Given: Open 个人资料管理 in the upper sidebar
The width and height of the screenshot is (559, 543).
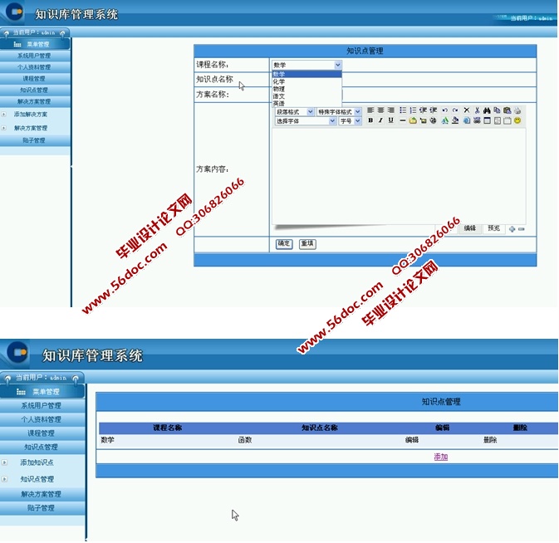Looking at the screenshot, I should tap(35, 67).
